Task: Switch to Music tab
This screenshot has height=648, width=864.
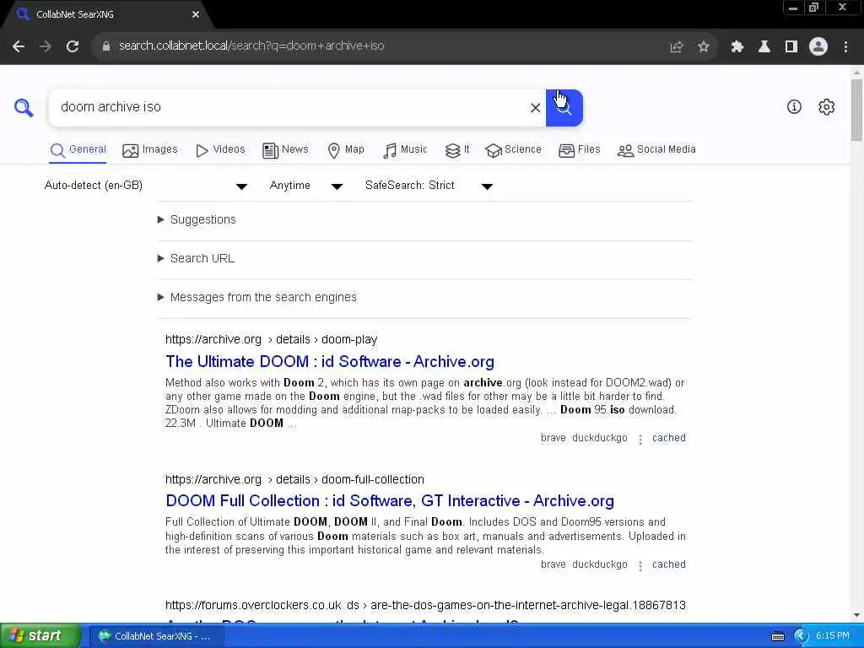Action: (405, 150)
